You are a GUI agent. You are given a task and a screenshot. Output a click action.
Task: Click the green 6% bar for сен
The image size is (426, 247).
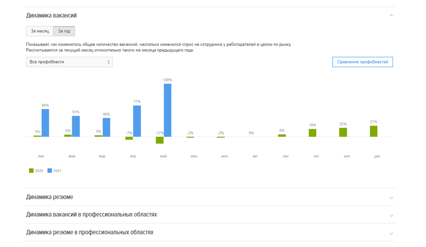[282, 135]
